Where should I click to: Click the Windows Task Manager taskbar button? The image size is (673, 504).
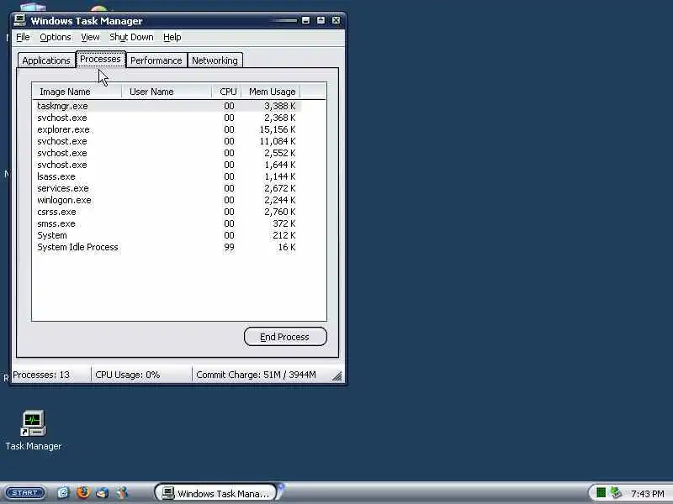pyautogui.click(x=216, y=493)
